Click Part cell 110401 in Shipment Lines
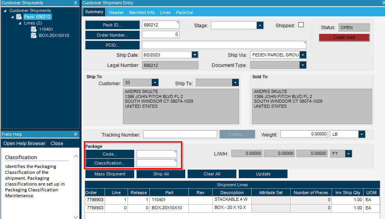385x219 pixels. (169, 200)
